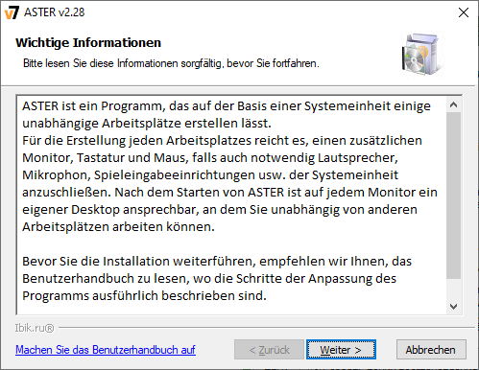Click the scroll-up arrow of the info text

453,104
